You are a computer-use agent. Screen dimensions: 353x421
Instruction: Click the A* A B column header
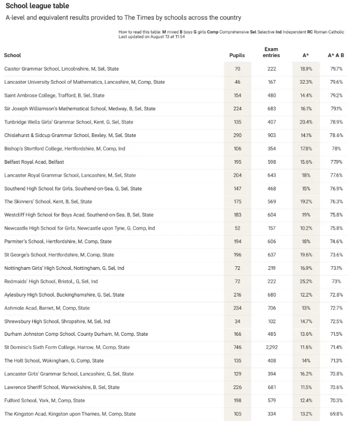pyautogui.click(x=336, y=55)
